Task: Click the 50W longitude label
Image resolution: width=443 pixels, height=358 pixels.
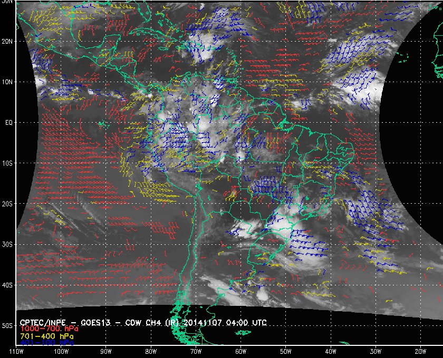Action: point(286,352)
